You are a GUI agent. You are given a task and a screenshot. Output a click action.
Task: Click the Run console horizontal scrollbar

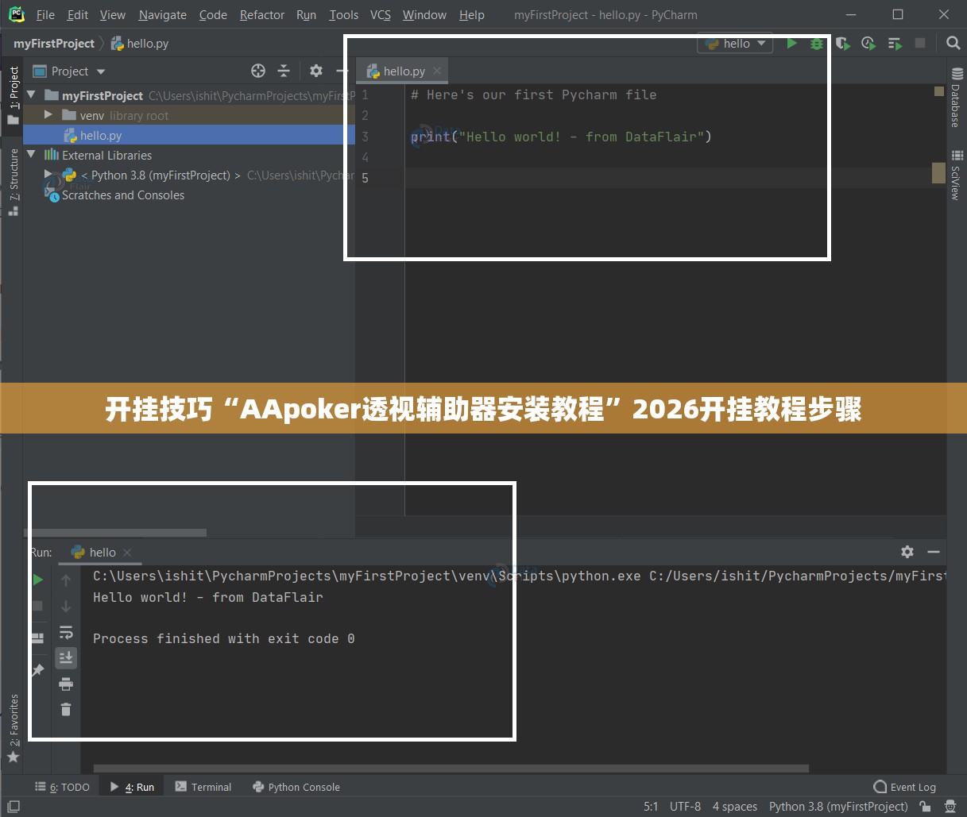tap(451, 769)
